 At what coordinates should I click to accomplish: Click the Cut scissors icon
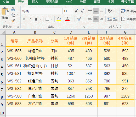pos(13,9)
